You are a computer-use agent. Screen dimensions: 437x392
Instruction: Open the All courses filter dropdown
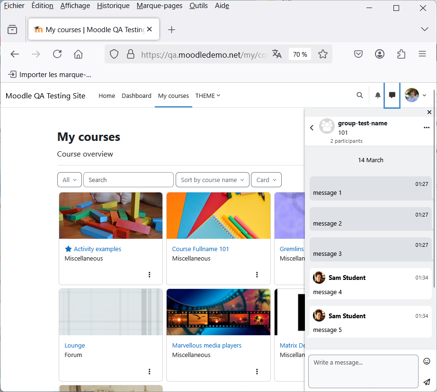70,180
